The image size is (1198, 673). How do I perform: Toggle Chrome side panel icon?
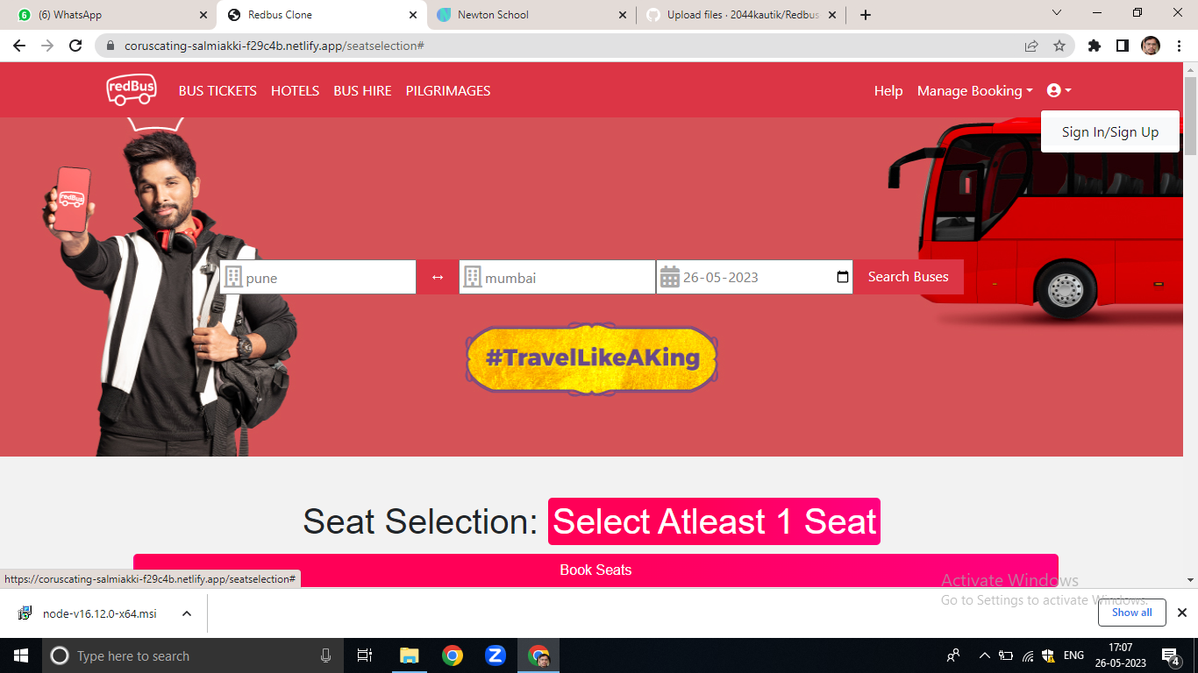tap(1122, 46)
